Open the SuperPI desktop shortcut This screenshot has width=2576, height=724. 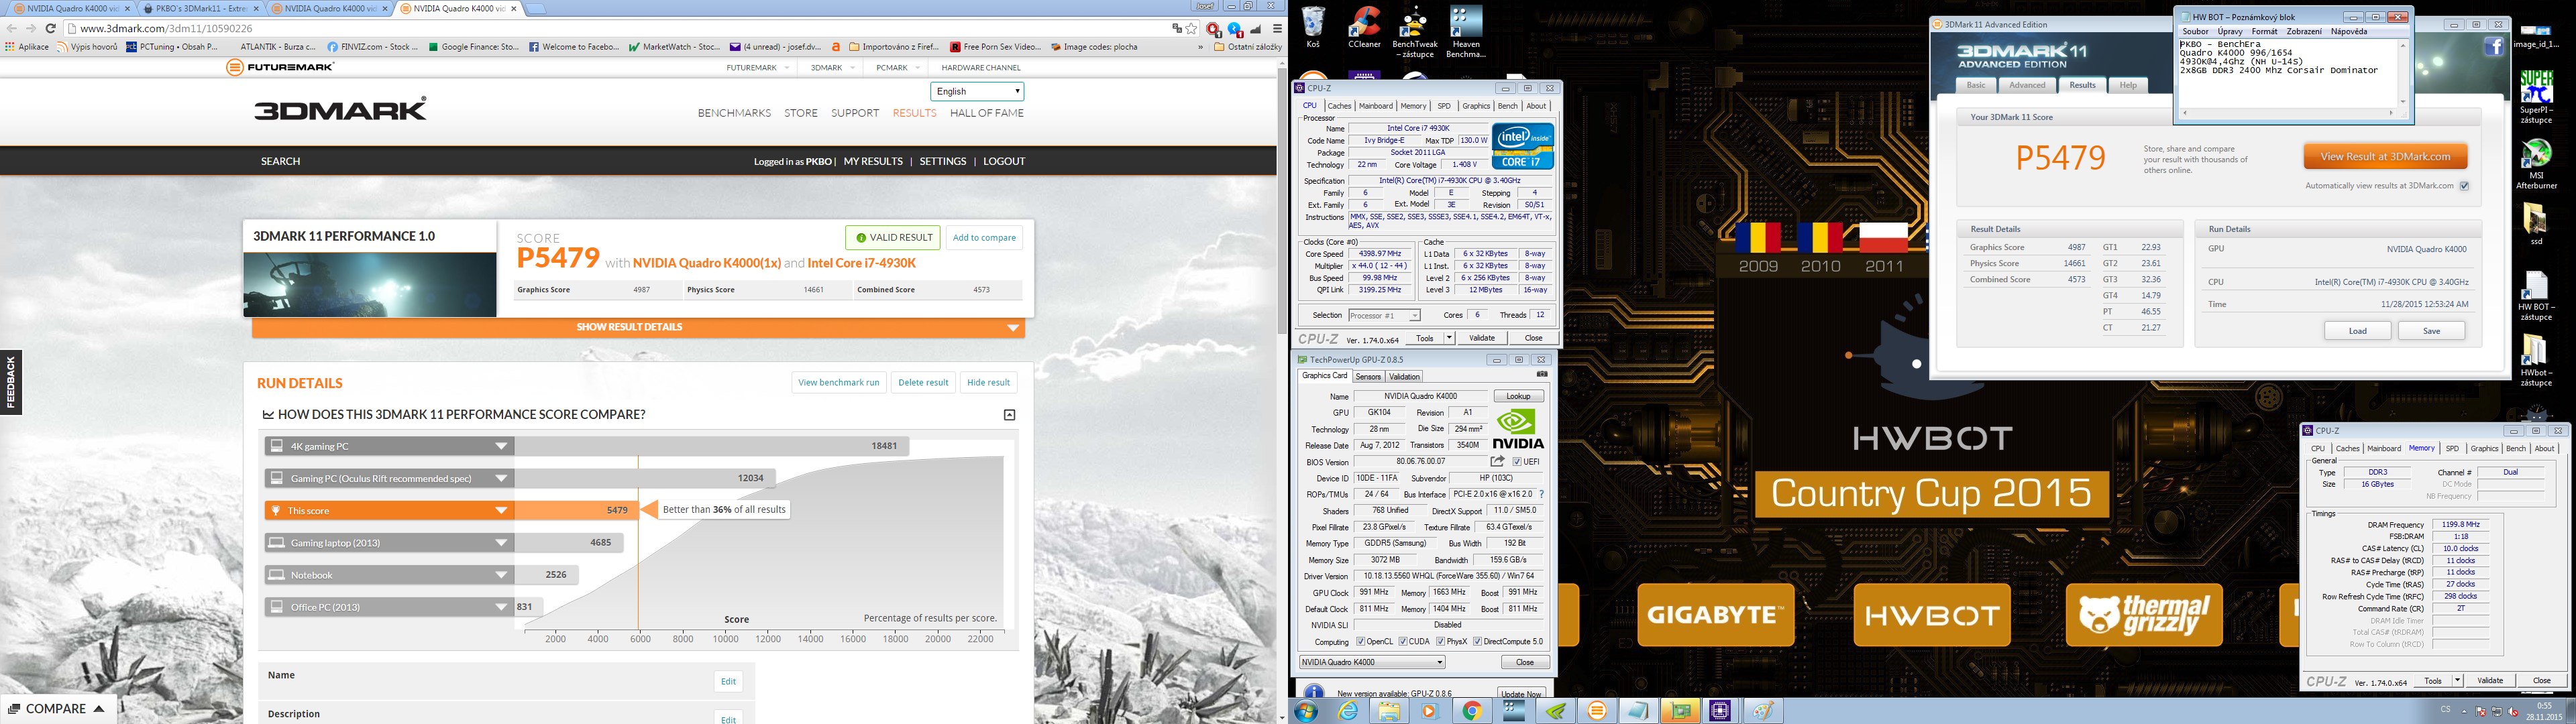(x=2536, y=97)
